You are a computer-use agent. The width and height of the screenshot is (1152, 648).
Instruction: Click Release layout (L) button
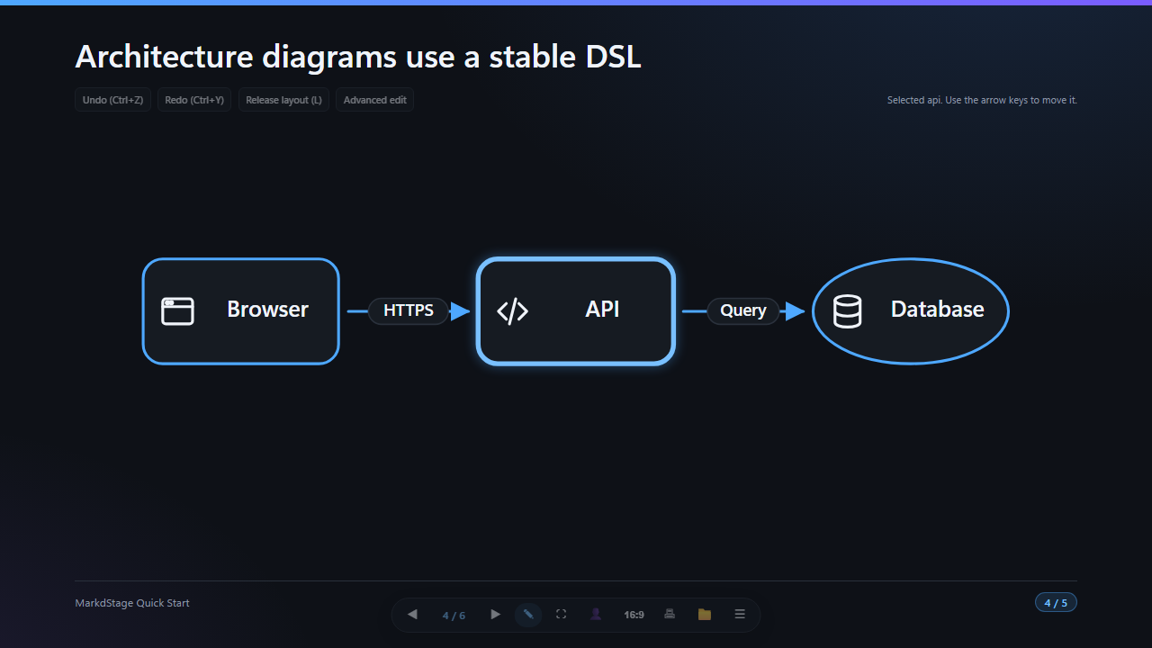(283, 100)
